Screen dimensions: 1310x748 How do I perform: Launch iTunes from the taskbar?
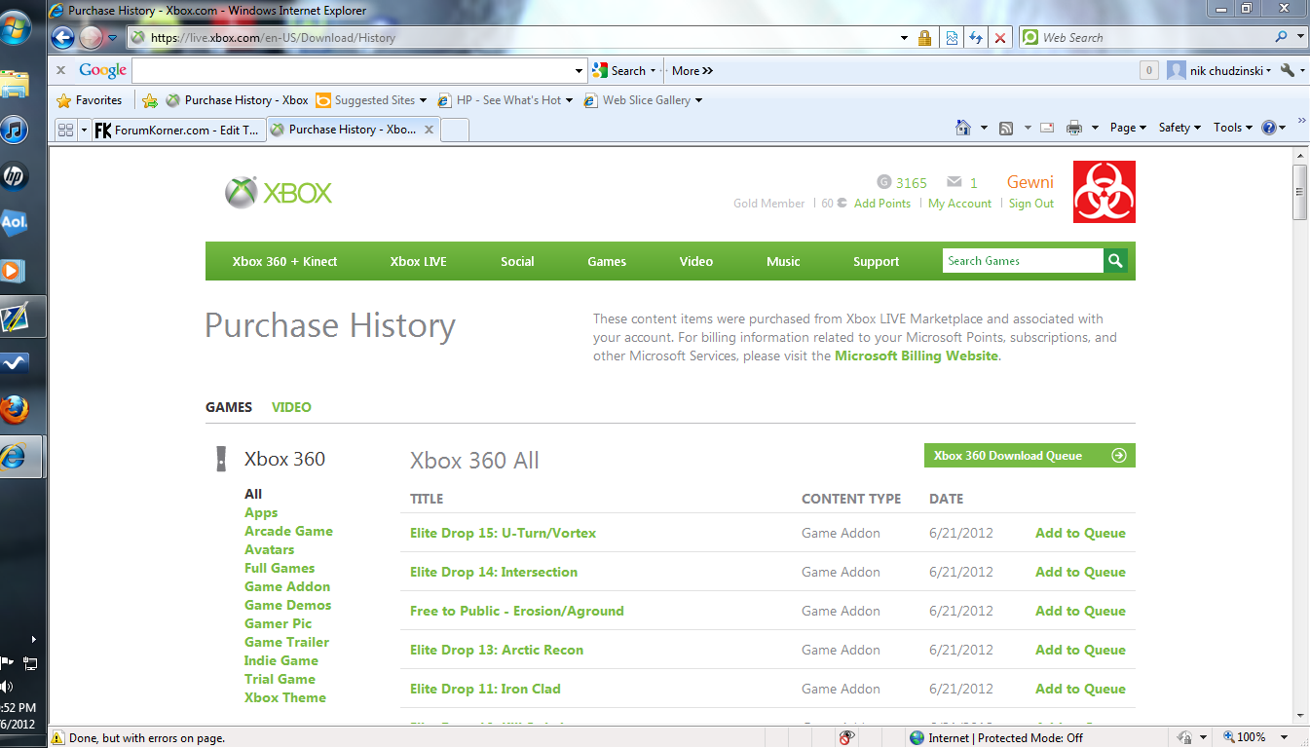pos(16,130)
